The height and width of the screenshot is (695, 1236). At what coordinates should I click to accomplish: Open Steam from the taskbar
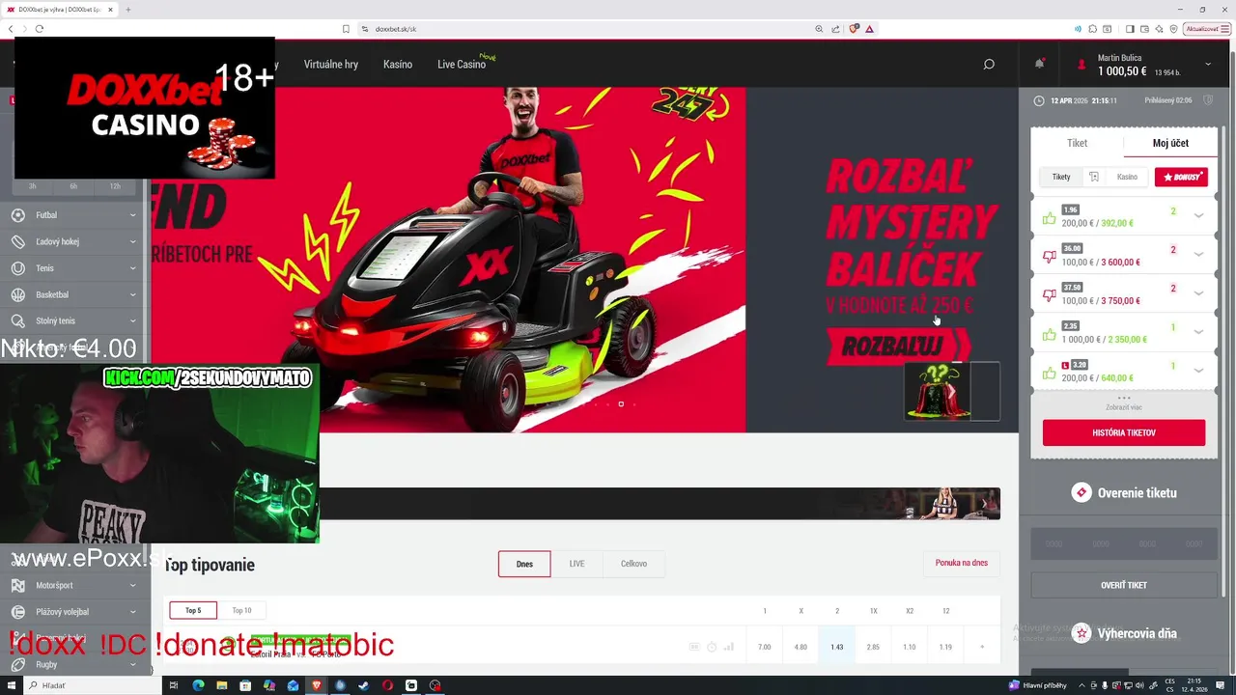(363, 685)
